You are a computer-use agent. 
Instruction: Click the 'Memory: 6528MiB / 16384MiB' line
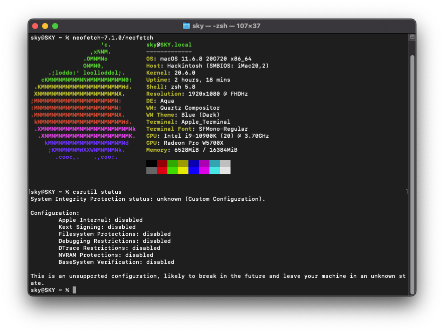[192, 150]
